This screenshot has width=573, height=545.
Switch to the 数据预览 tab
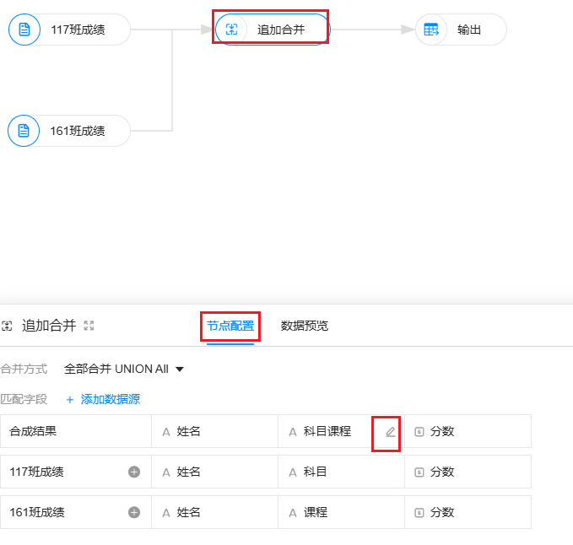(305, 326)
